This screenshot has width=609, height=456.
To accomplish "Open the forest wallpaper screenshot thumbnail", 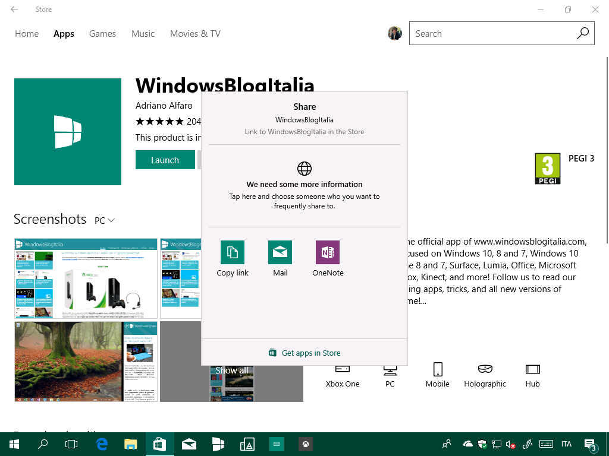I will [x=86, y=362].
